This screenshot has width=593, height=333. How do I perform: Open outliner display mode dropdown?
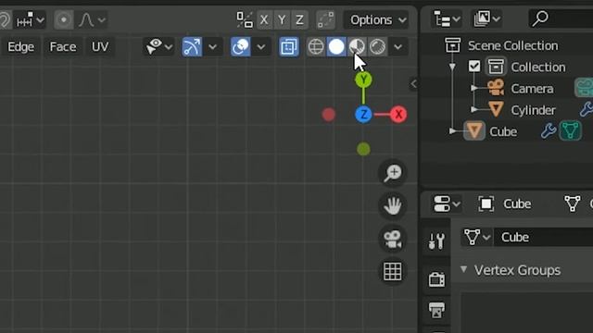click(486, 18)
